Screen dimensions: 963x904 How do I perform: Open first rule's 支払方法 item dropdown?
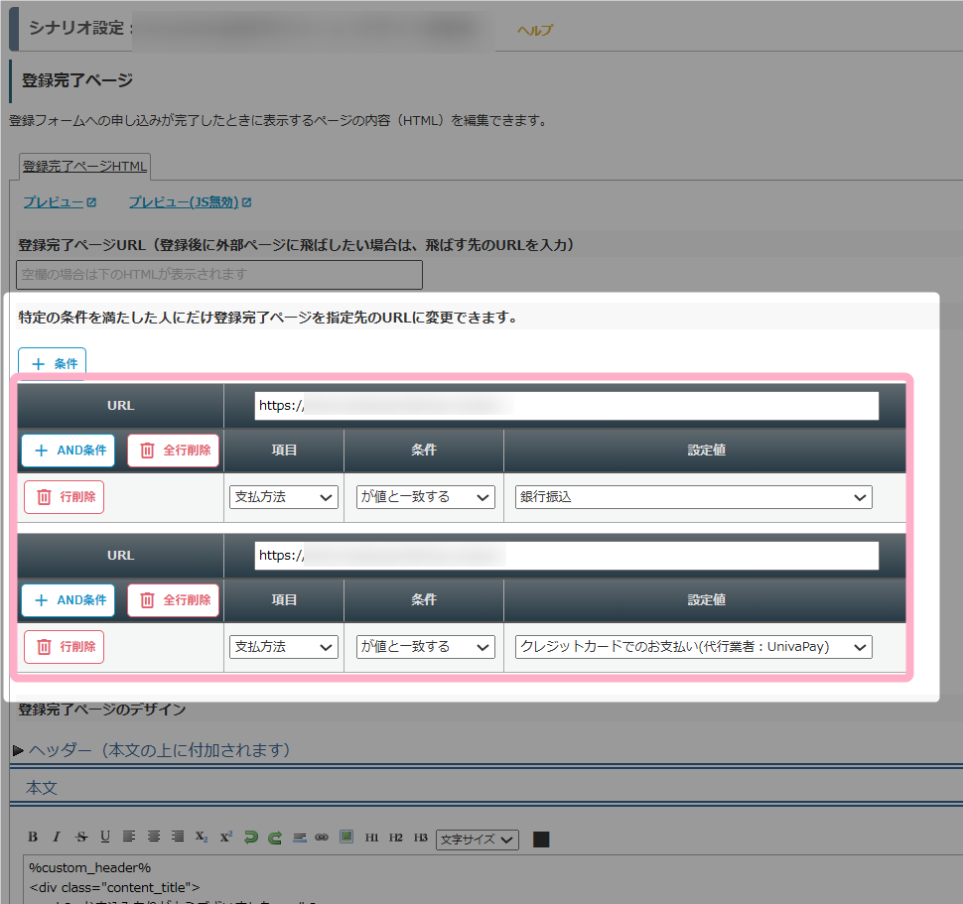click(x=284, y=497)
